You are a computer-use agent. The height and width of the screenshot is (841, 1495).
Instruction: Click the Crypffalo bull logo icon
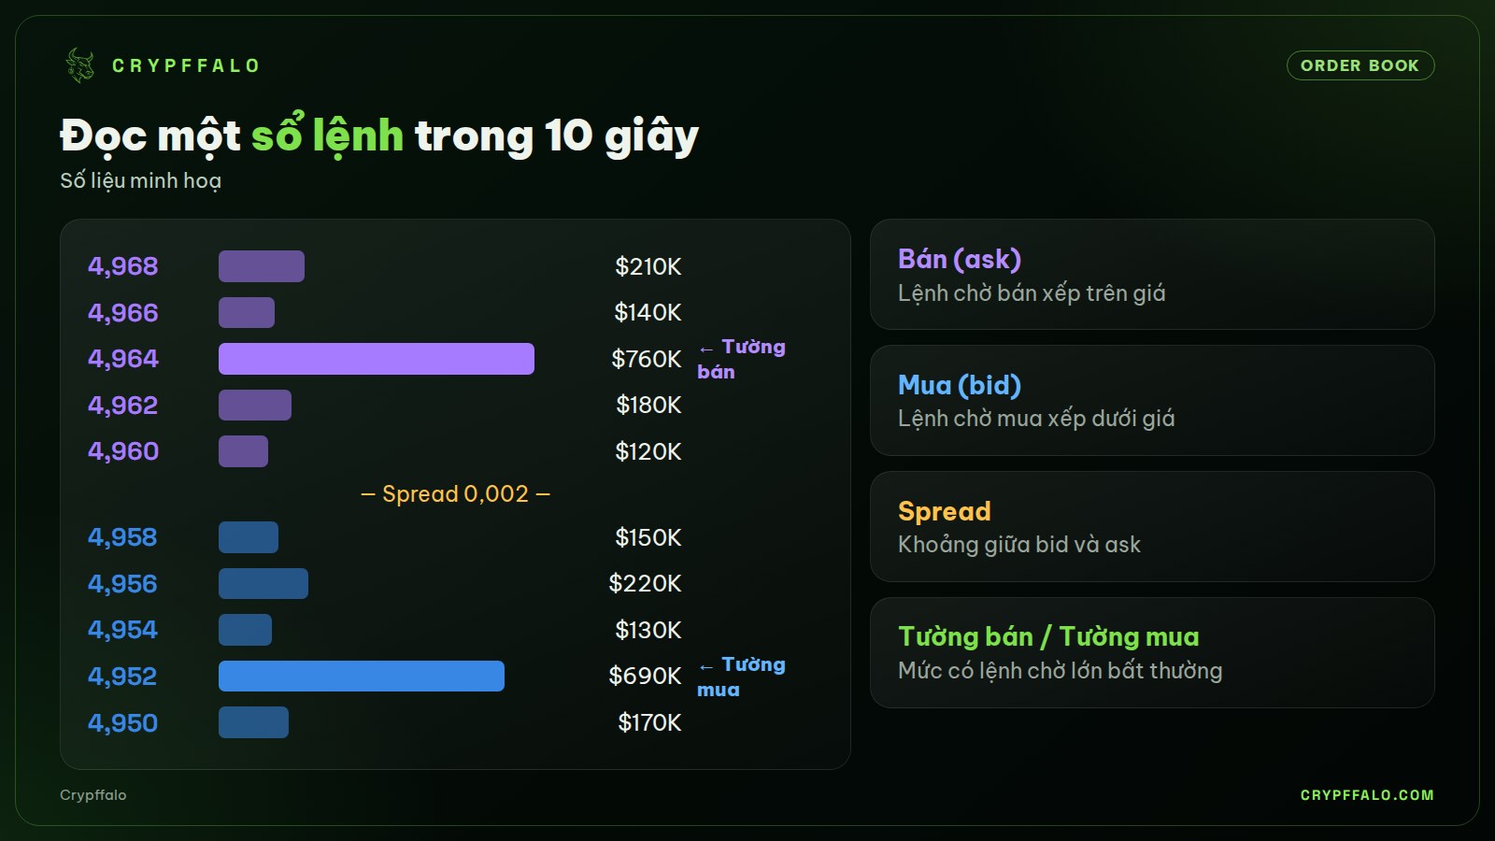pos(80,65)
